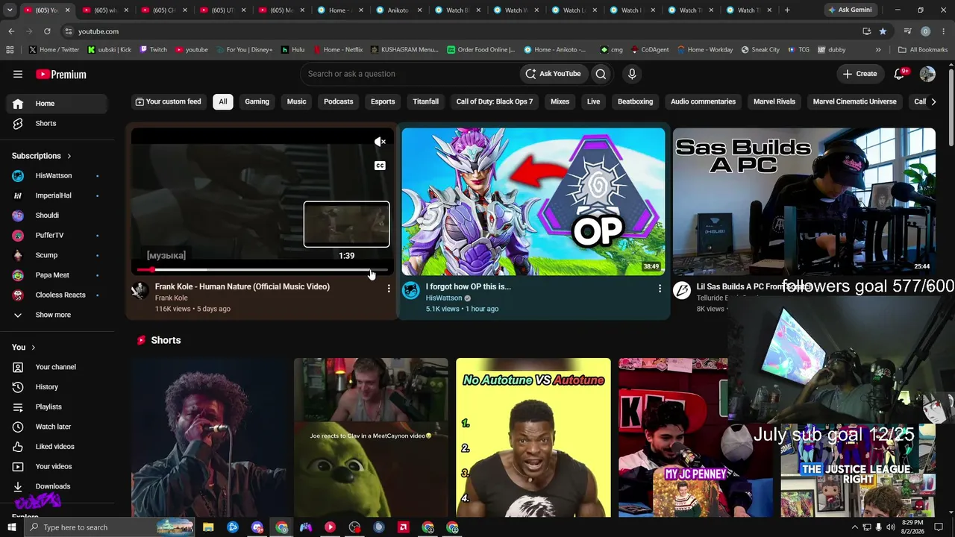955x537 pixels.
Task: Select the Podcasts category chip
Action: point(339,101)
